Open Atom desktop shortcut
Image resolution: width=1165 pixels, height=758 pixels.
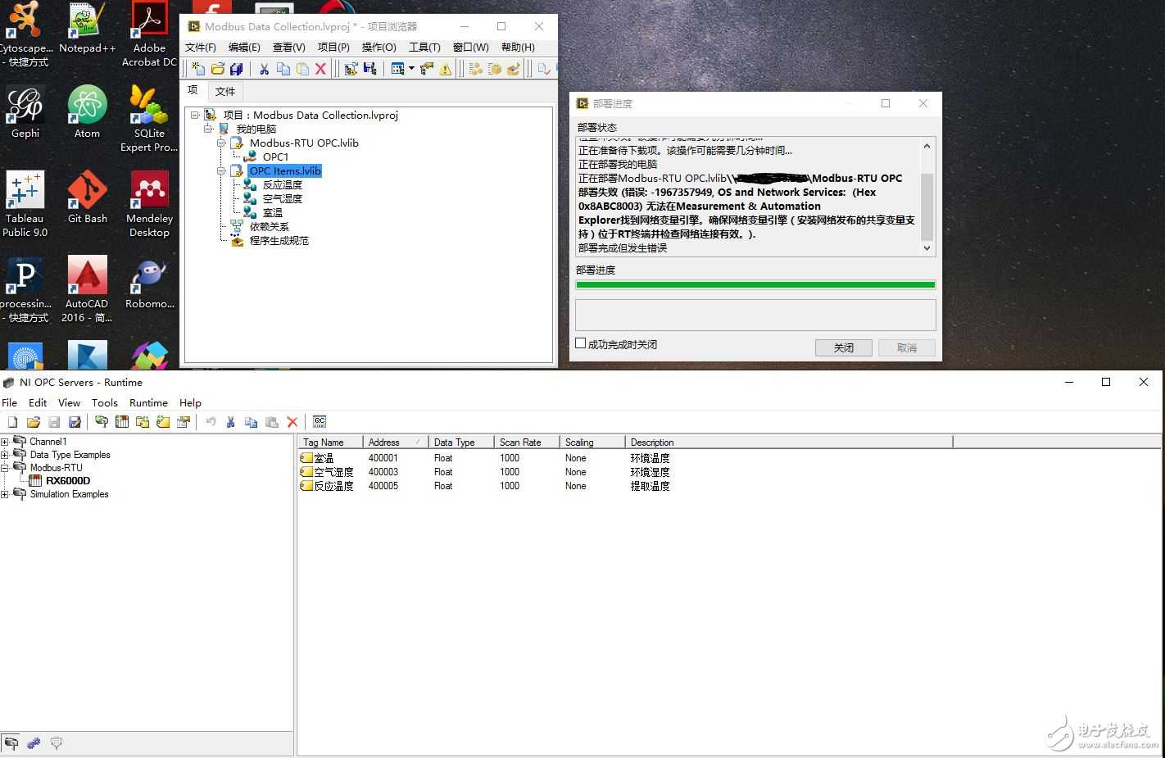(87, 111)
